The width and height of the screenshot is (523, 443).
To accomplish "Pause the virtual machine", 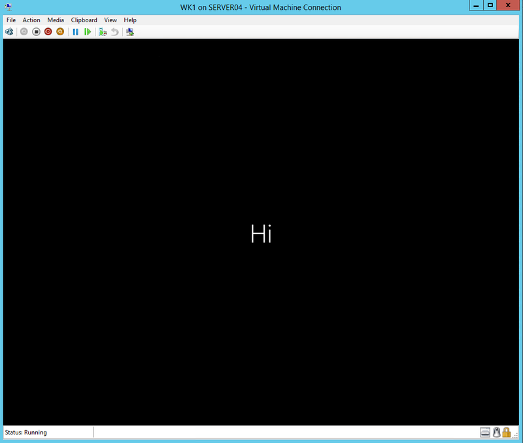I will click(x=75, y=31).
